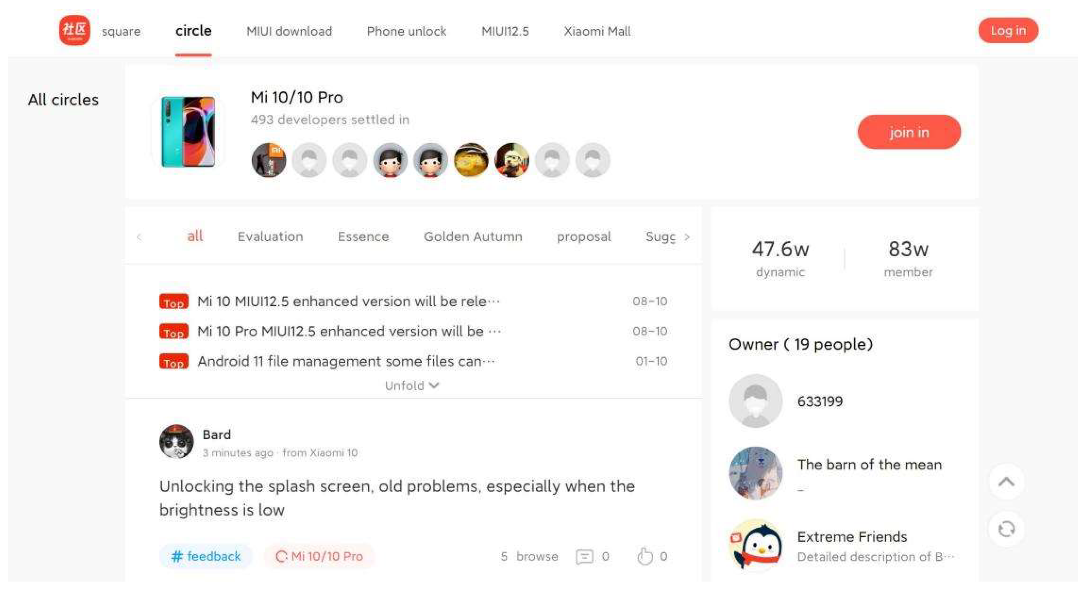The height and width of the screenshot is (593, 1089).
Task: Open pinned post about Android 11 file management
Action: (x=346, y=361)
